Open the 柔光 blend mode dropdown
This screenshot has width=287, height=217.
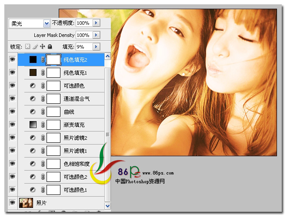point(29,23)
